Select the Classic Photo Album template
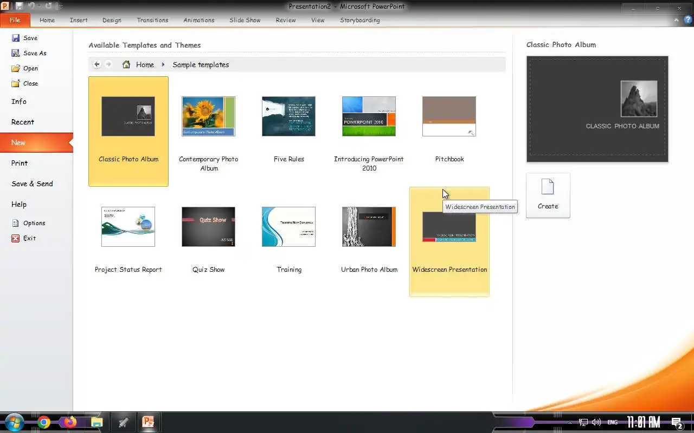This screenshot has height=433, width=694. (x=128, y=132)
